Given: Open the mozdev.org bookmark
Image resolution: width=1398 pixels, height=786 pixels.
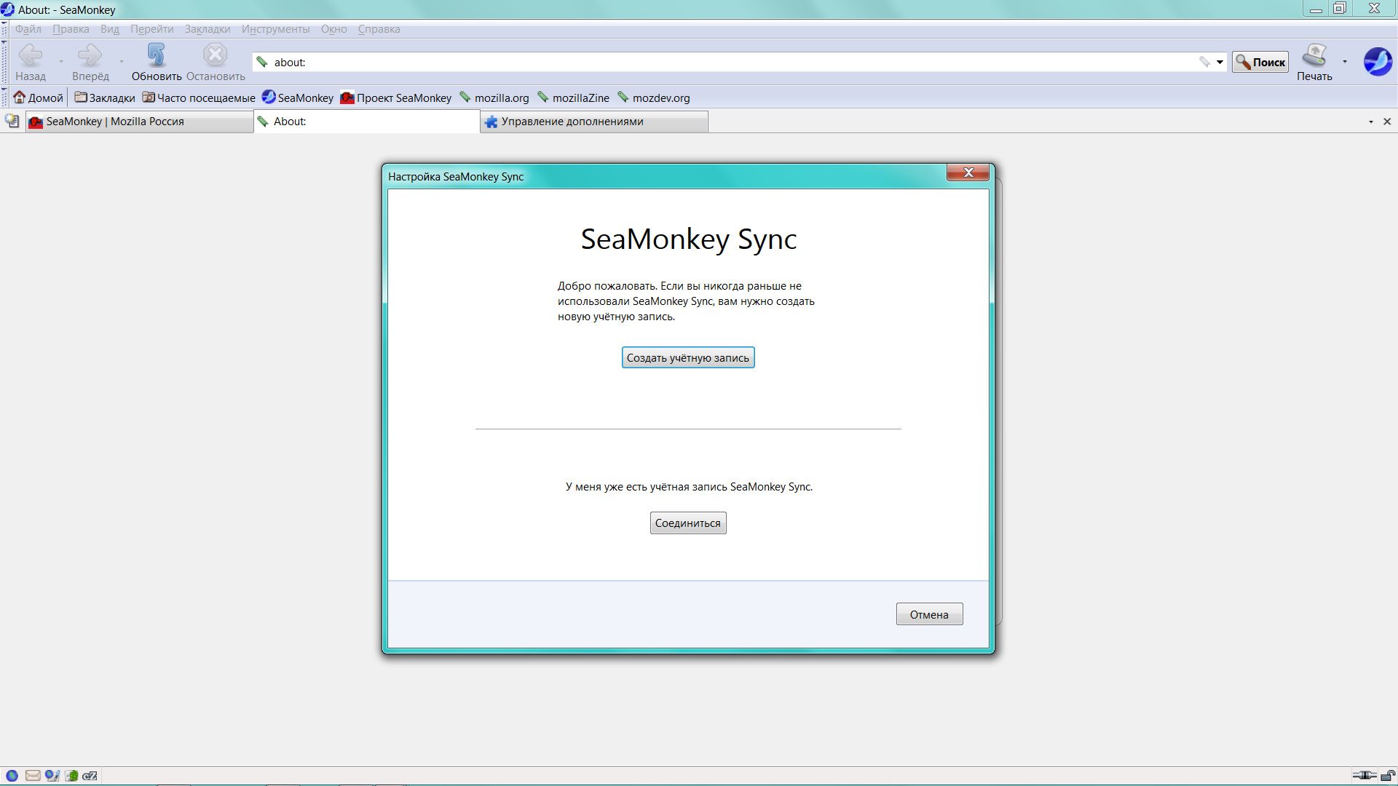Looking at the screenshot, I should (653, 98).
